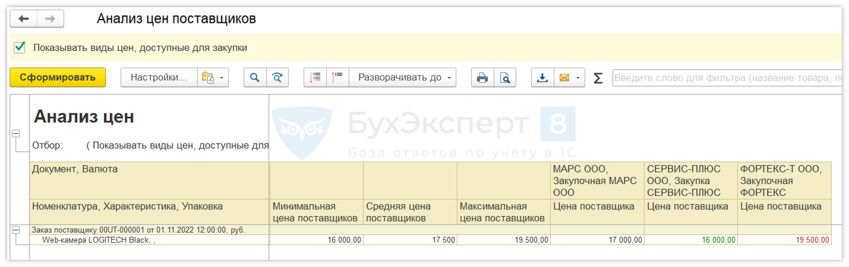Uncheck Показывать виды цен checkbox
This screenshot has width=849, height=267.
20,47
